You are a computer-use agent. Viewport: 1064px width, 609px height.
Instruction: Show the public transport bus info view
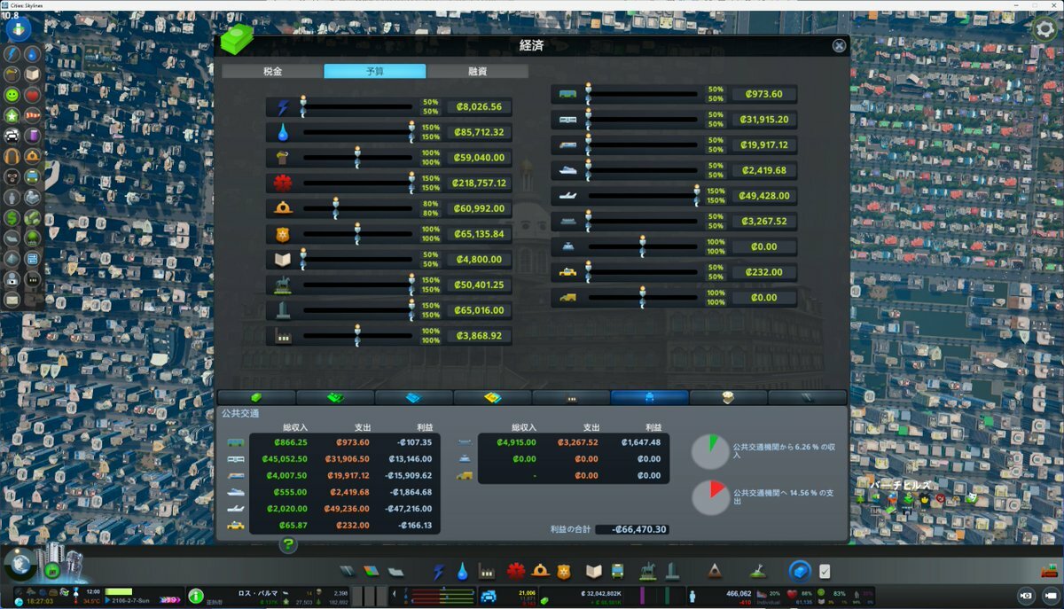pos(32,176)
